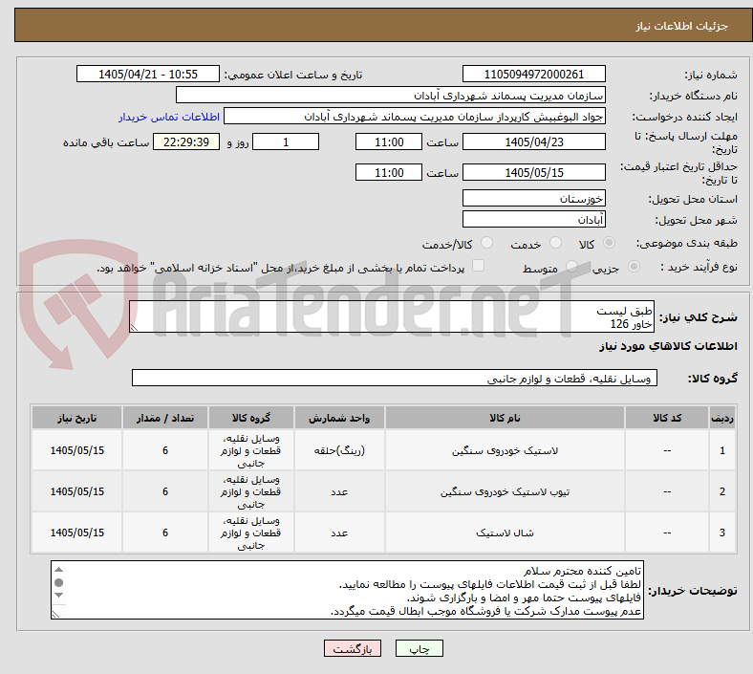The image size is (753, 674).
Task: Click the گروه کالا field
Action: coord(395,378)
